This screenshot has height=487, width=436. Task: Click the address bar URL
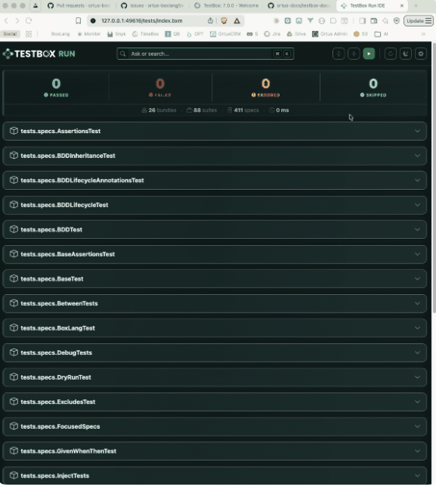click(142, 21)
